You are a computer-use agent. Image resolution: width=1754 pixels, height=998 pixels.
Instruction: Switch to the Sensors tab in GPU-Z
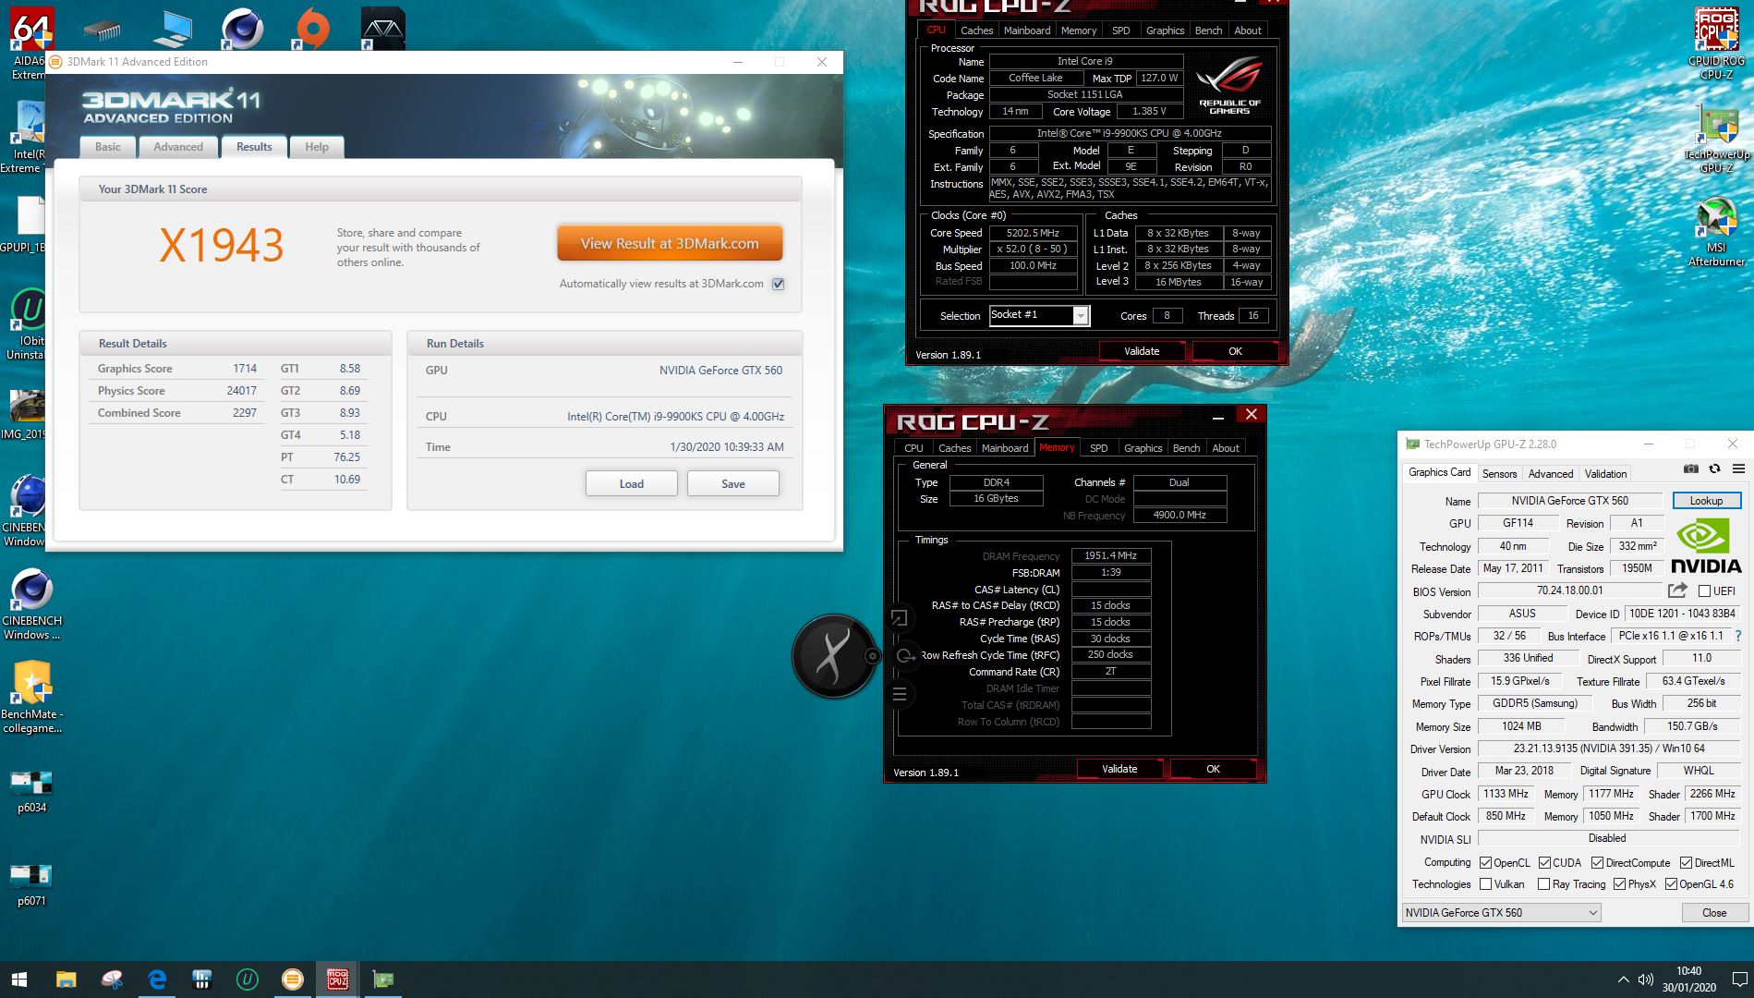click(x=1499, y=474)
